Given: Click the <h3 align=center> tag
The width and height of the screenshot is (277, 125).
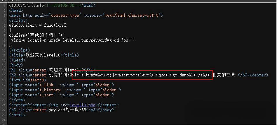Looking at the screenshot, I should [x=29, y=110].
